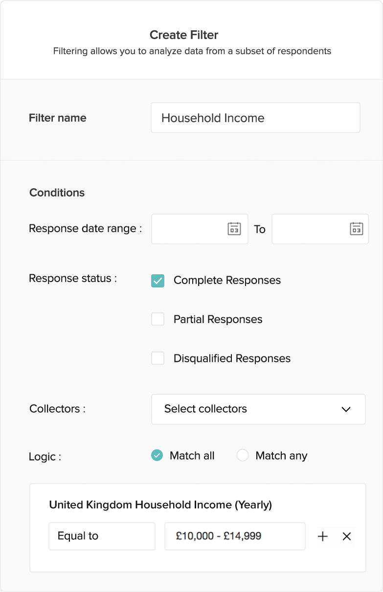Click the Create Filter heading
Screen dimensions: 383x592
(x=184, y=35)
